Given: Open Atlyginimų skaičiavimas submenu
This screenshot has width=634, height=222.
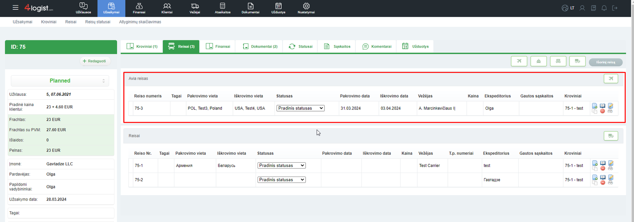Looking at the screenshot, I should point(140,22).
